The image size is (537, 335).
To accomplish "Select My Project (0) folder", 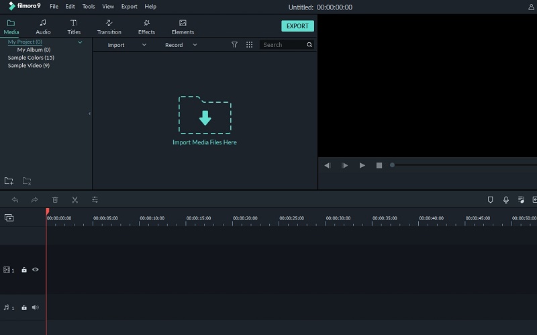I will click(25, 42).
